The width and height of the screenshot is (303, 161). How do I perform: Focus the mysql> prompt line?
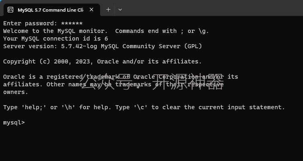[x=14, y=122]
